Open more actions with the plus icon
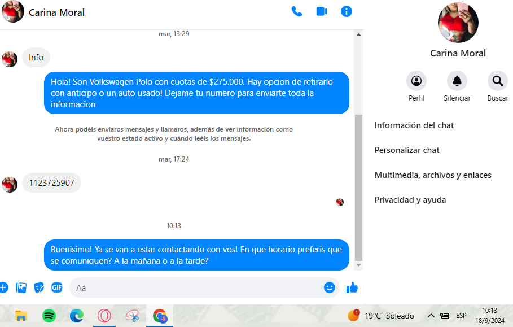Viewport: 513px width, 327px height. 3,287
